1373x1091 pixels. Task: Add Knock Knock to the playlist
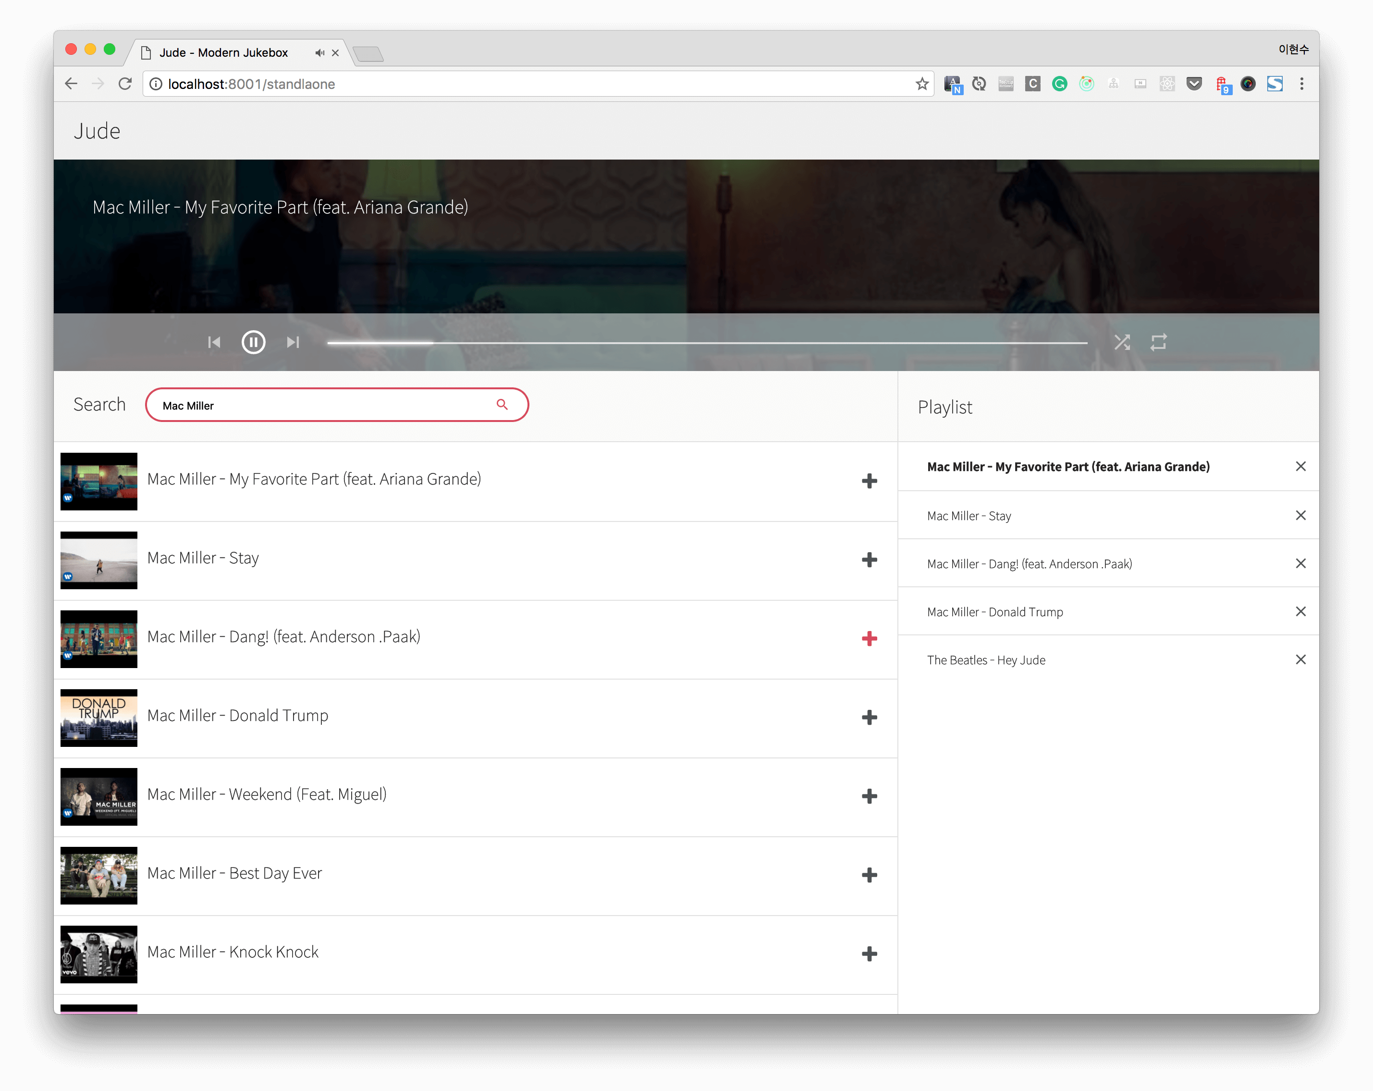(x=869, y=954)
